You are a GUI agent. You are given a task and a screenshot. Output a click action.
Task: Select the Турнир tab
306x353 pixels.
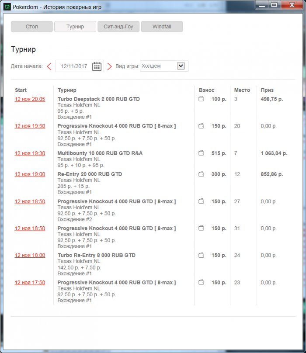75,27
